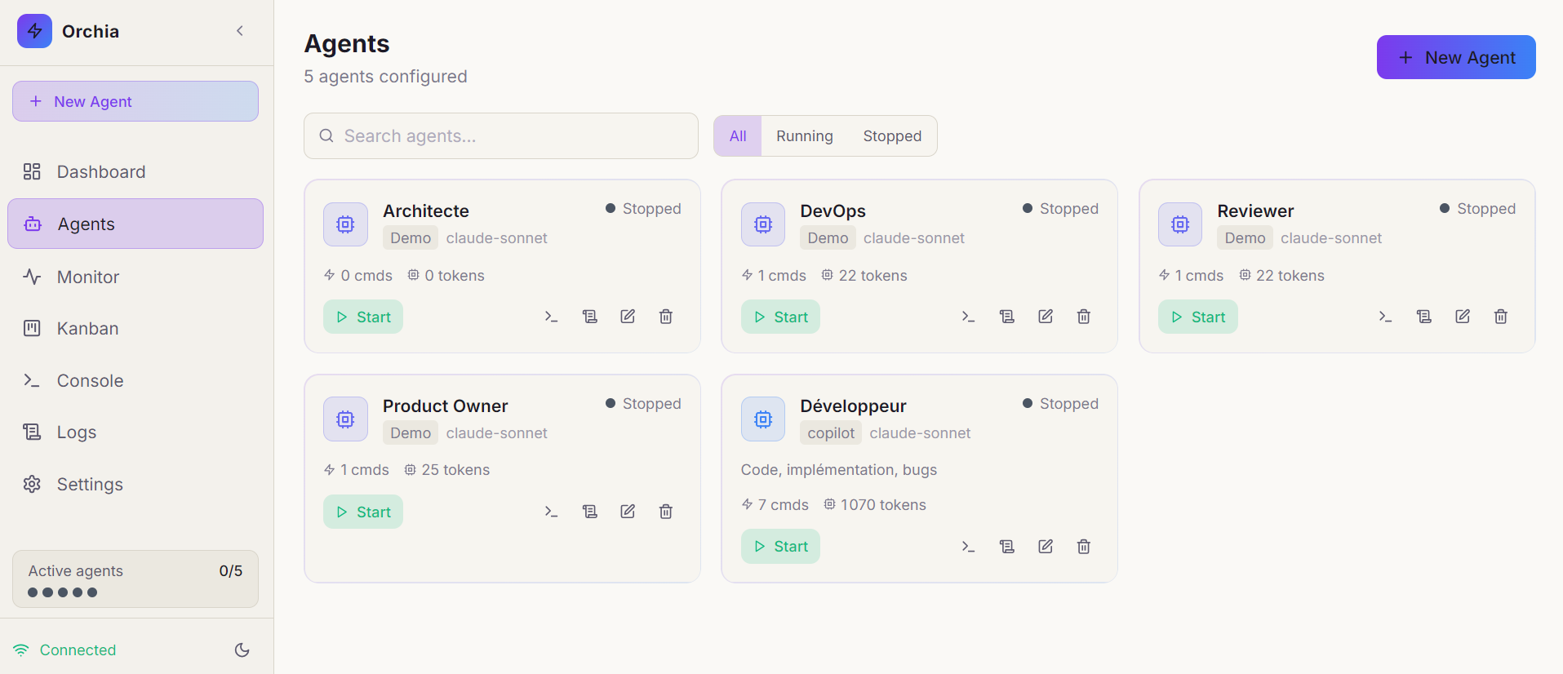Open console for the Développeur agent
This screenshot has width=1563, height=674.
968,547
